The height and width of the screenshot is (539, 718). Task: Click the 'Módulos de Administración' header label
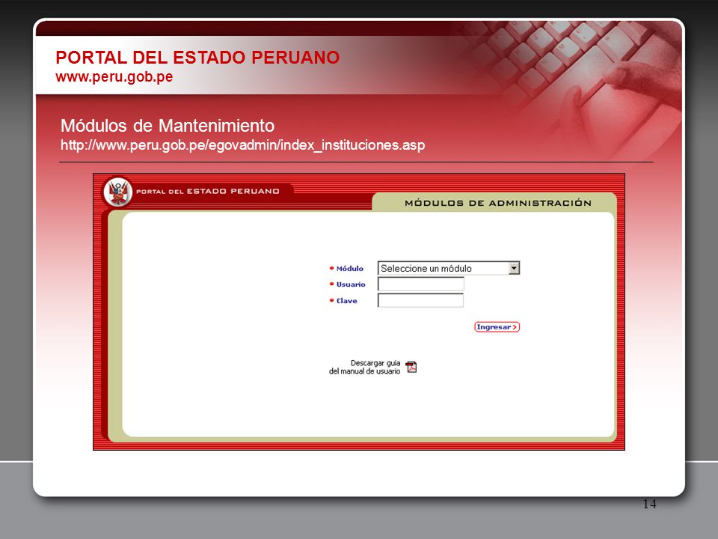[498, 203]
